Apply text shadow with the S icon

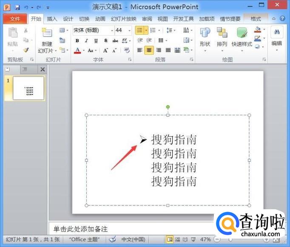pyautogui.click(x=105, y=40)
